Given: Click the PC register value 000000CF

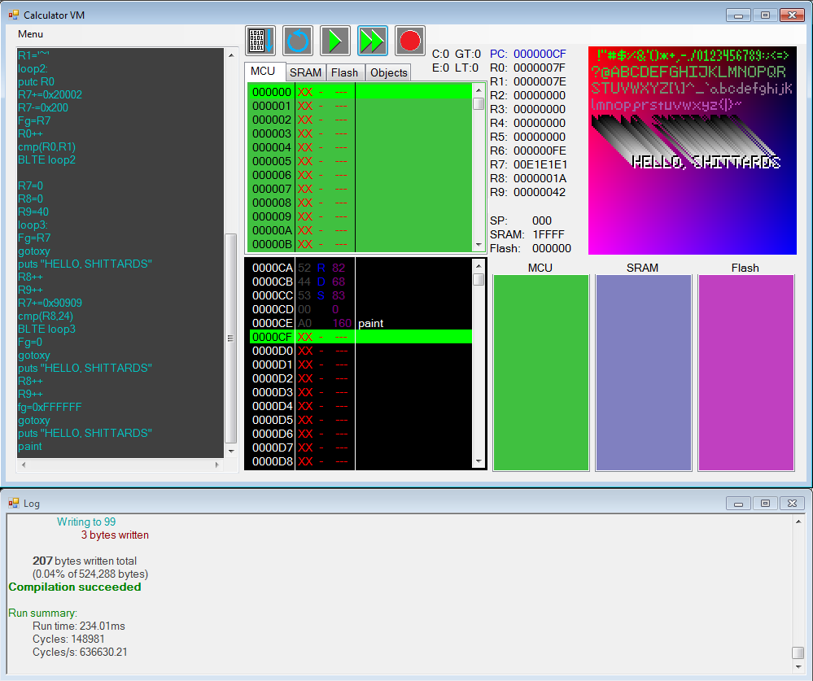Looking at the screenshot, I should (x=540, y=54).
